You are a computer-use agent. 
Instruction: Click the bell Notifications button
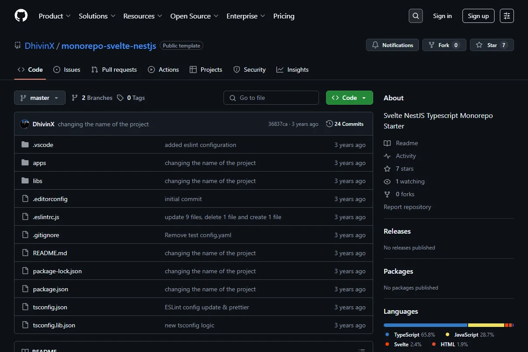coord(392,45)
